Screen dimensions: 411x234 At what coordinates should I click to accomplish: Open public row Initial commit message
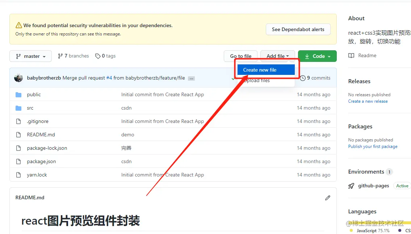163,94
